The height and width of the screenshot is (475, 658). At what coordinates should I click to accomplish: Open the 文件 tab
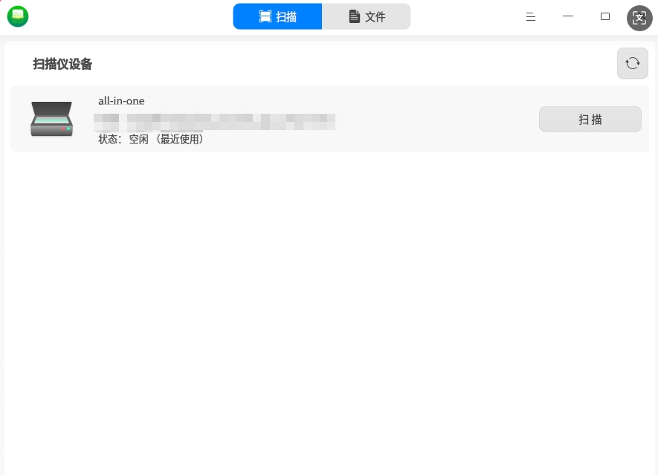coord(367,16)
